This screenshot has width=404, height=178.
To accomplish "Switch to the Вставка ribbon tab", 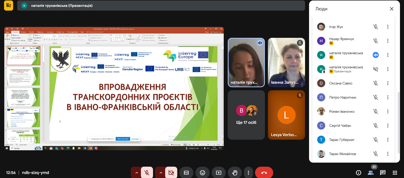I will (23, 32).
